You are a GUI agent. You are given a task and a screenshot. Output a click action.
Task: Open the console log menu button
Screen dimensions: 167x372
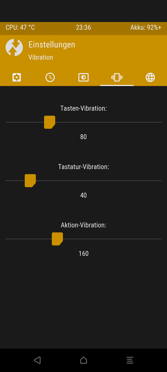(x=130, y=360)
